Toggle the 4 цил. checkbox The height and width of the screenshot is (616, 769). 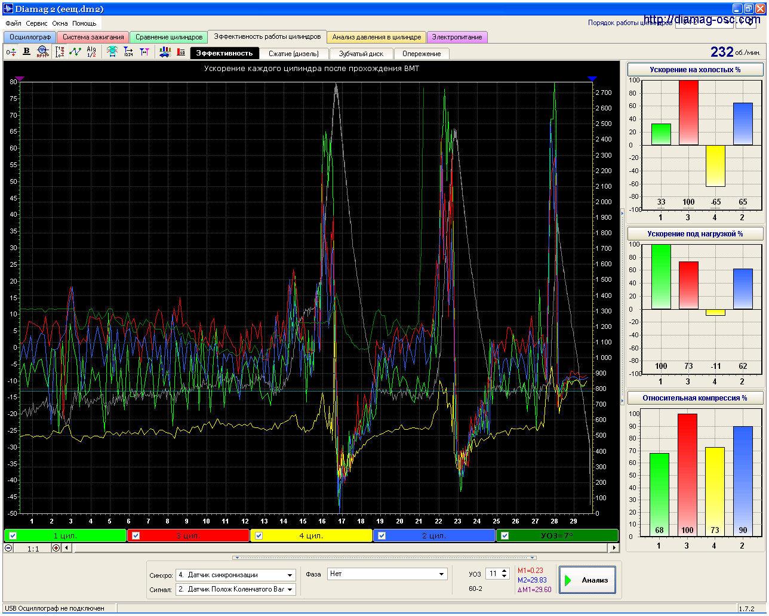259,535
